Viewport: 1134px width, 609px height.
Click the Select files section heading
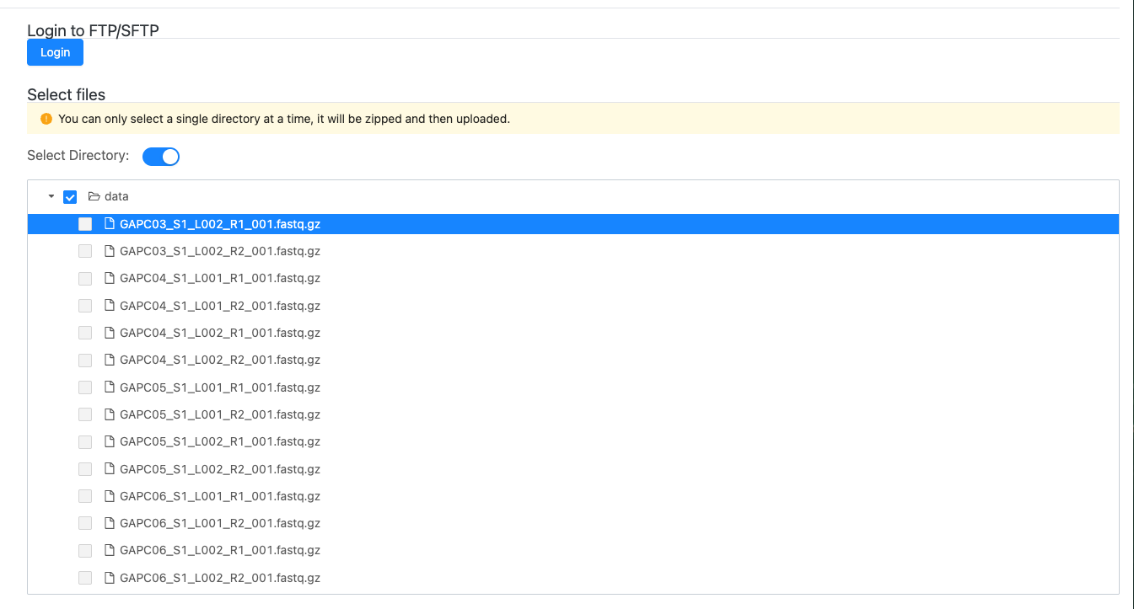click(x=66, y=94)
